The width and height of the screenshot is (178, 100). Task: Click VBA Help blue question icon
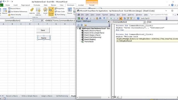pos(138,18)
